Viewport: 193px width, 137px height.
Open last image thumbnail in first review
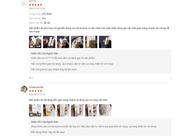105,42
